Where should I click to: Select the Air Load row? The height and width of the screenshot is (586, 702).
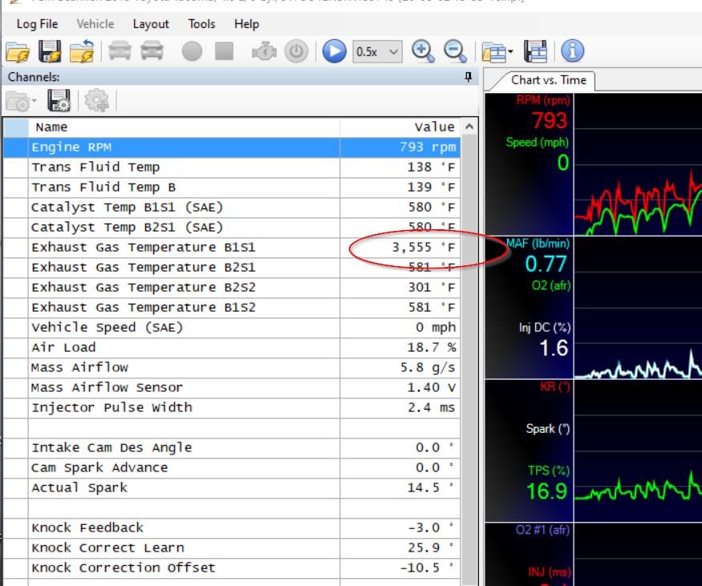[232, 348]
